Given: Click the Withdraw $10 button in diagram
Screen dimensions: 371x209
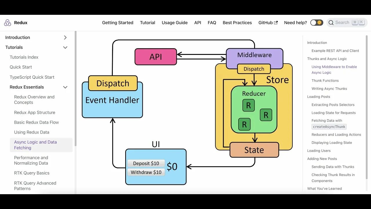Looking at the screenshot, I should 146,172.
